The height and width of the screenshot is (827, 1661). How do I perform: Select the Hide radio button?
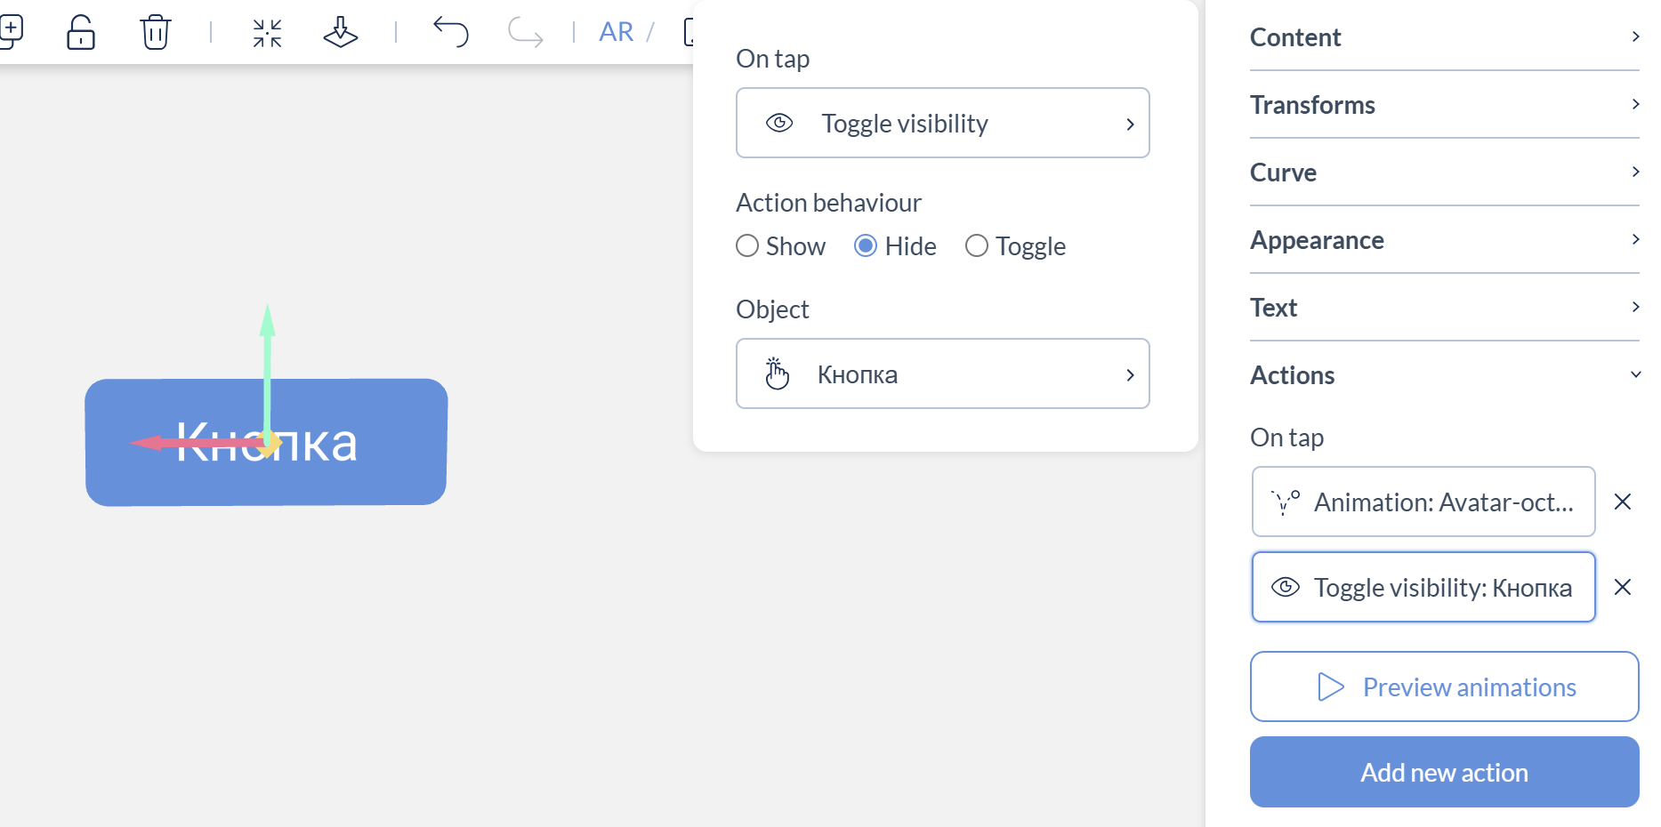866,245
